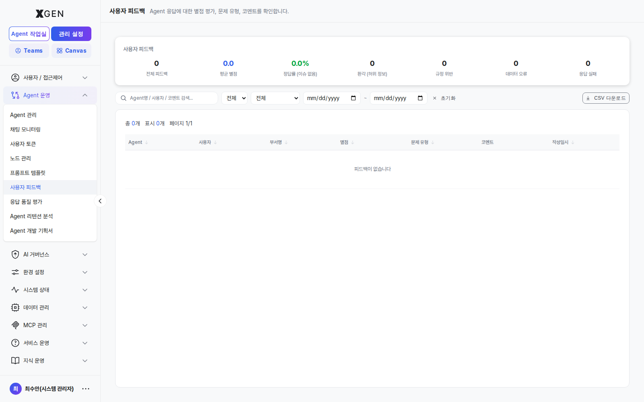Image resolution: width=644 pixels, height=402 pixels.
Task: Open 사용자 토큰 menu item
Action: click(x=50, y=144)
